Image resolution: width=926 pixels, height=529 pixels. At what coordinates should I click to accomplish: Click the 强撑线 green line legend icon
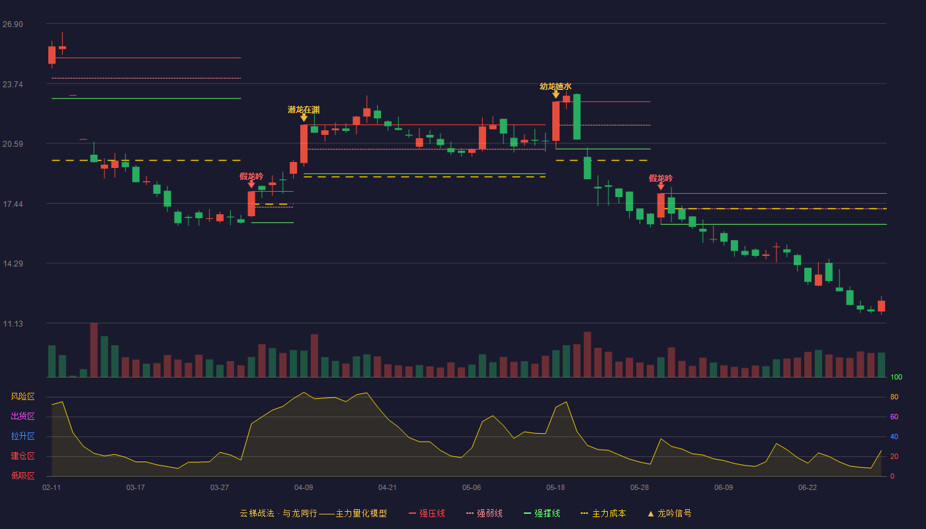coord(527,513)
